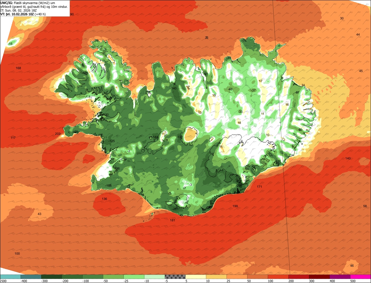Select the '-144' value label
Screen dimensions: 371x283
point(155,137)
